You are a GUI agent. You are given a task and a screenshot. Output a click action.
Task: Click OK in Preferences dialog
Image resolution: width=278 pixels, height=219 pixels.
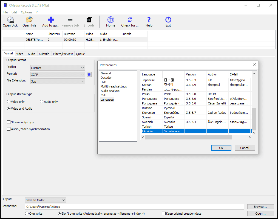pos(221,148)
